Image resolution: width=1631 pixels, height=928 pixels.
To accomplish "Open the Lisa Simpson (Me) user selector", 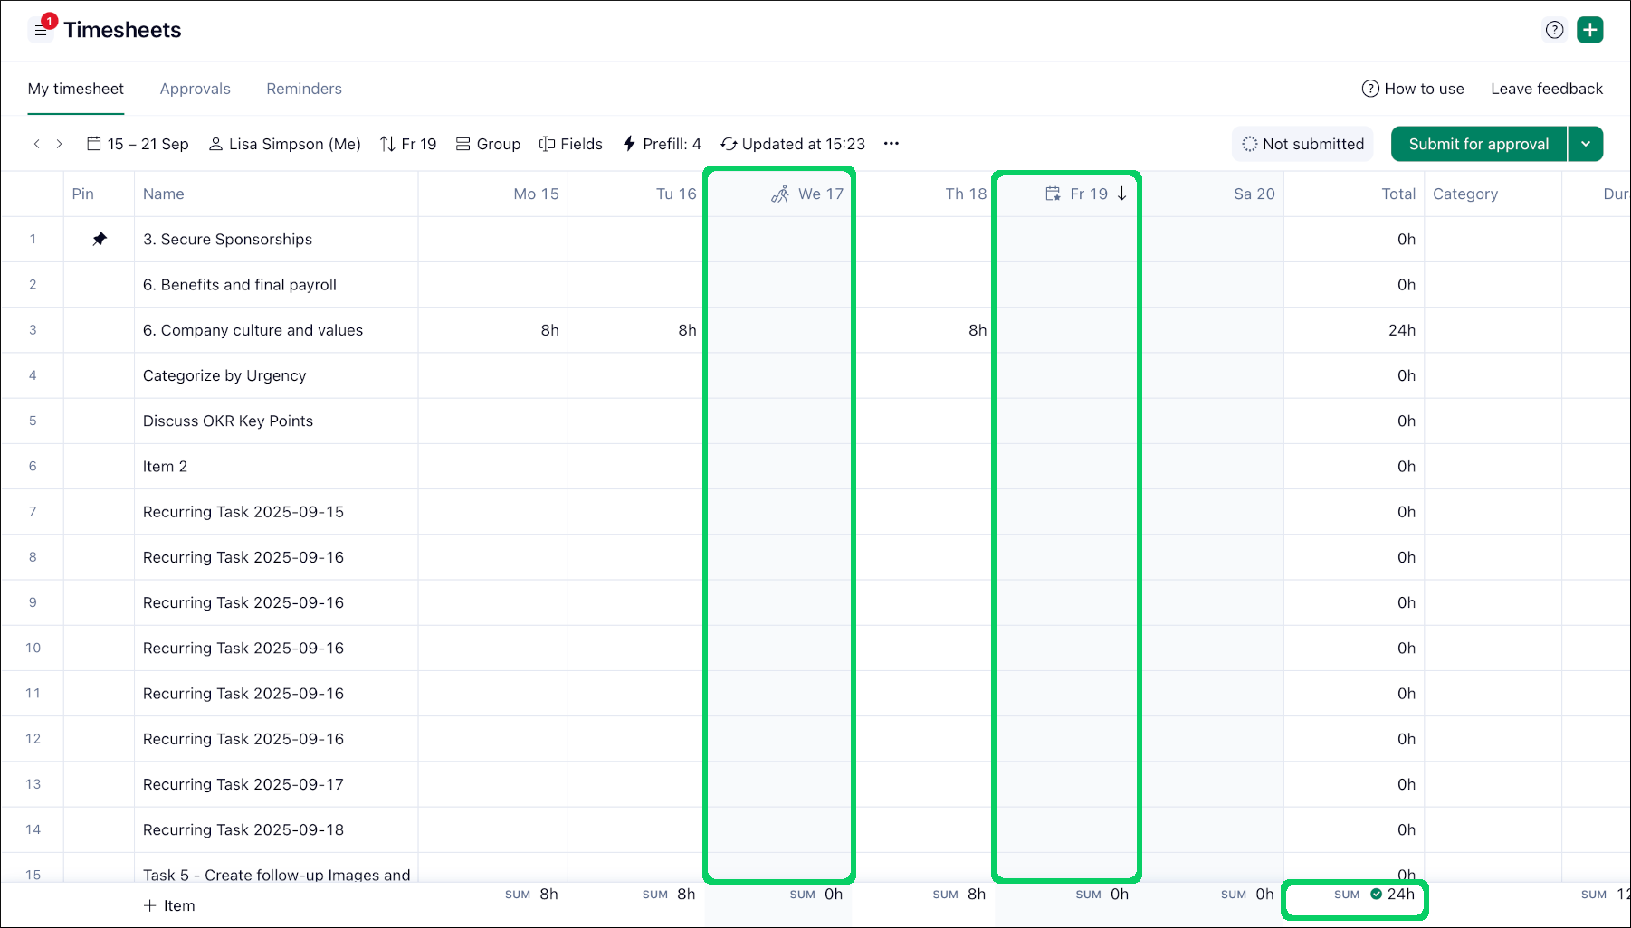I will coord(284,144).
